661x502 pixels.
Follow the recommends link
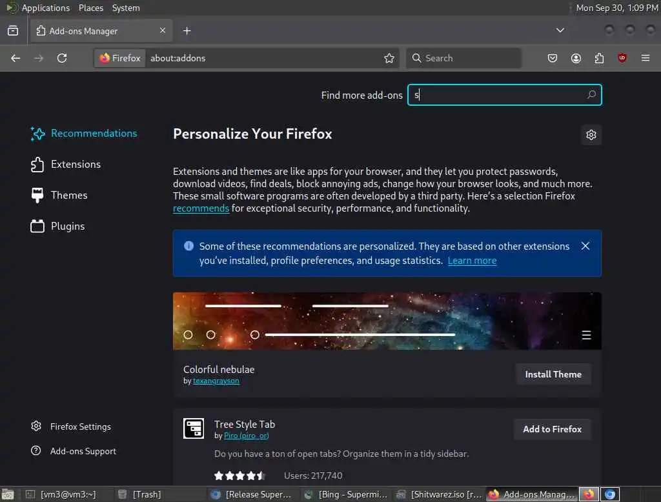click(x=201, y=208)
